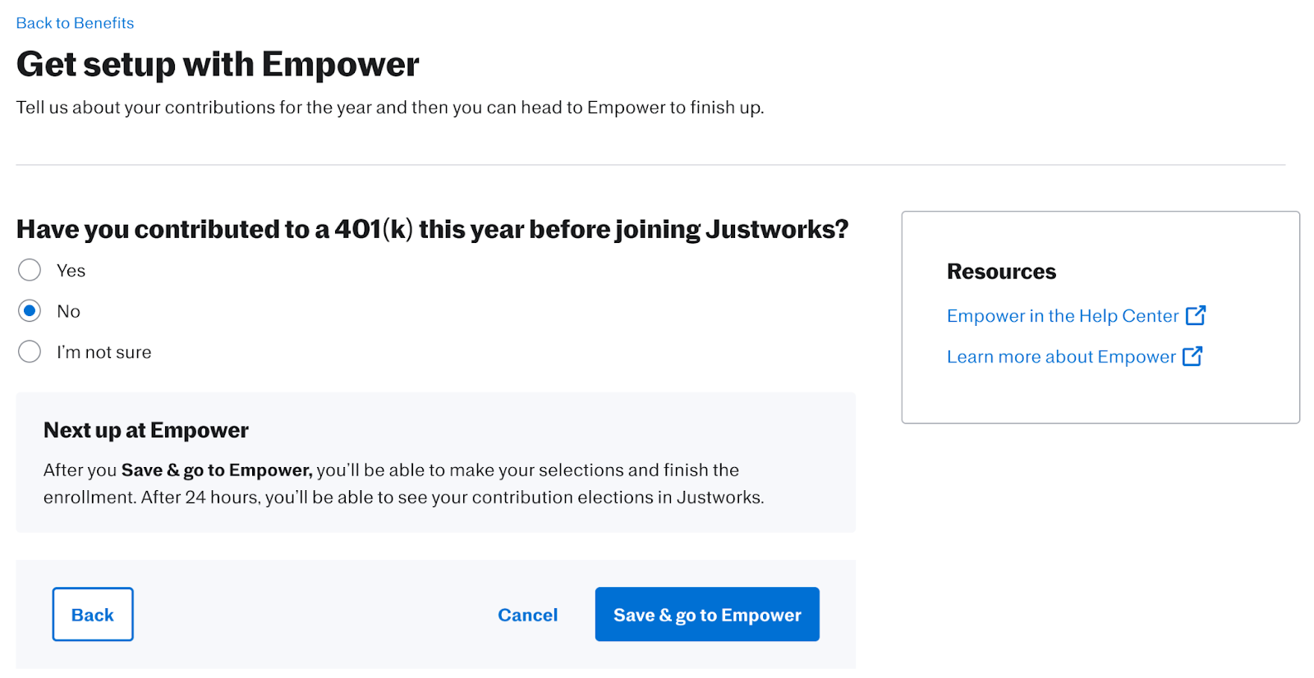Click the 'No' option label text
This screenshot has height=678, width=1314.
click(x=68, y=312)
